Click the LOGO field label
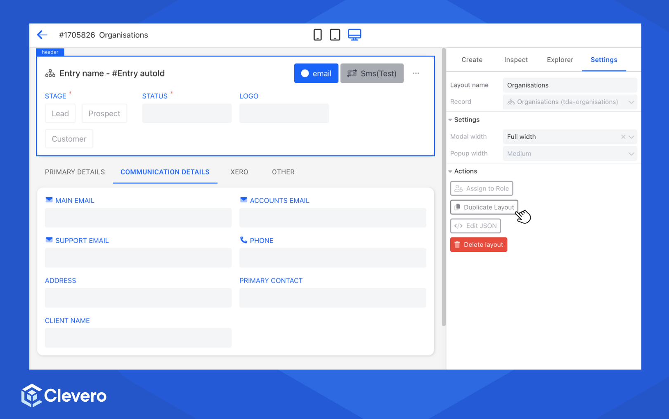This screenshot has height=419, width=669. (249, 96)
